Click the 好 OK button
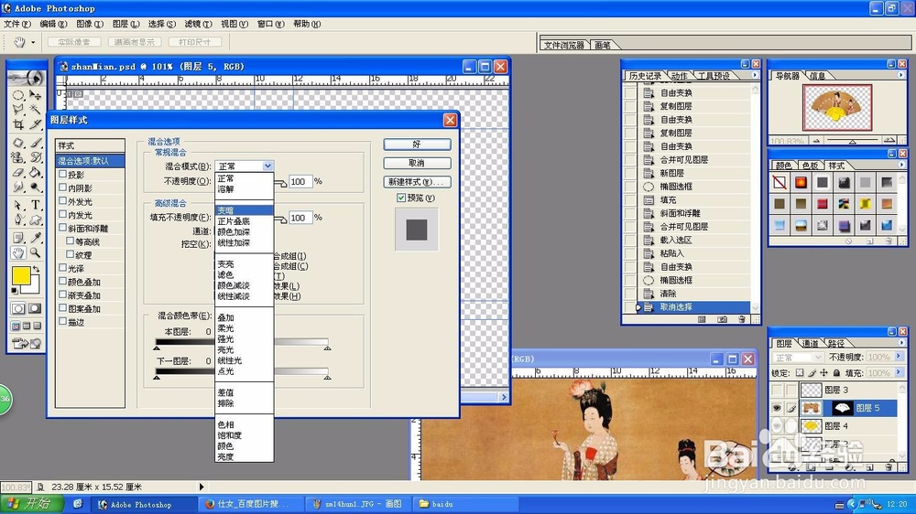916x514 pixels. (417, 145)
